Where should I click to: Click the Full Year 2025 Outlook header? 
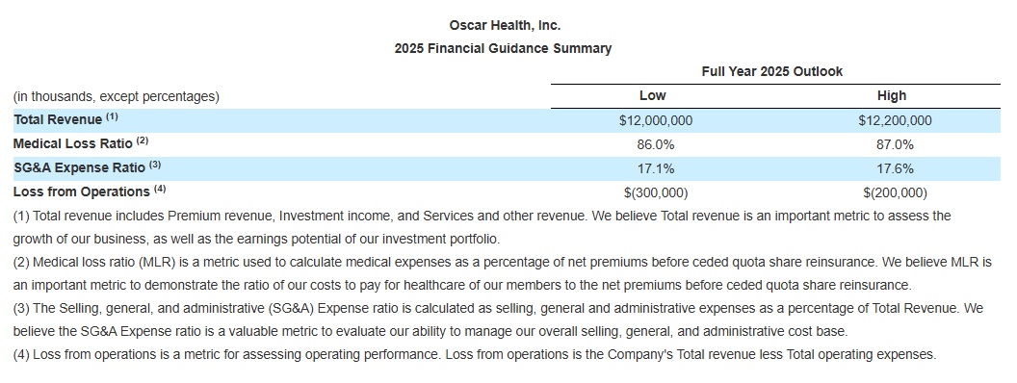pos(771,72)
